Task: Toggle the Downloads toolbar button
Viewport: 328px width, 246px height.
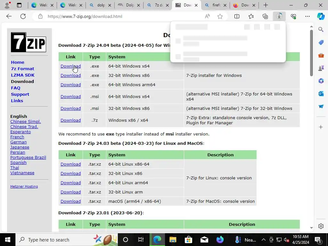Action: point(279,16)
